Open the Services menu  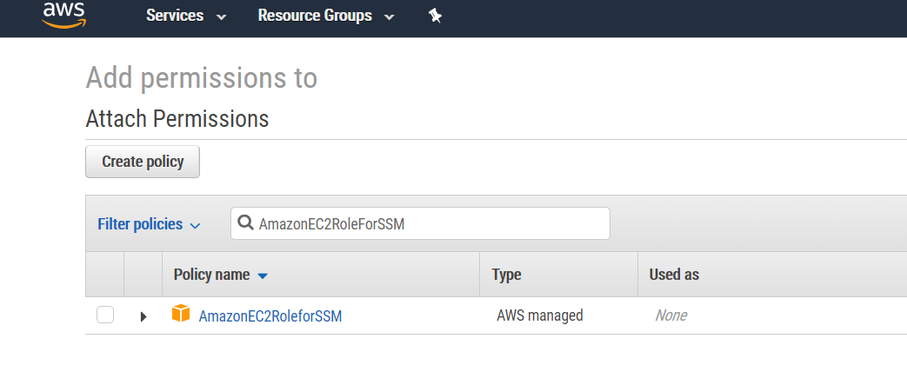175,16
